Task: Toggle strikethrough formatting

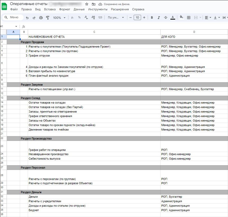Action: pyautogui.click(x=166, y=18)
